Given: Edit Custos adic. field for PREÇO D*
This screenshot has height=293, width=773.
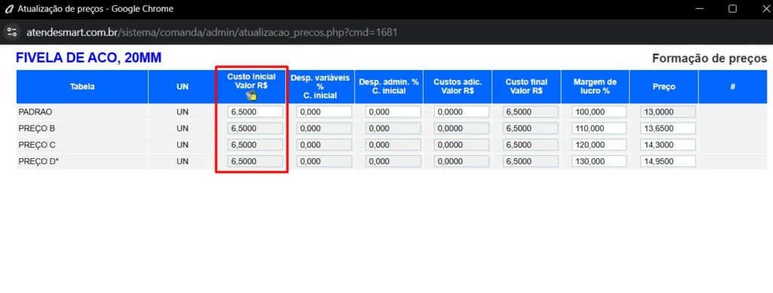Looking at the screenshot, I should tap(462, 161).
